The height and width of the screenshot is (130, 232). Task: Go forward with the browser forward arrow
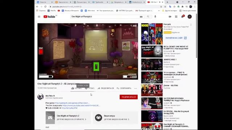coord(41,6)
